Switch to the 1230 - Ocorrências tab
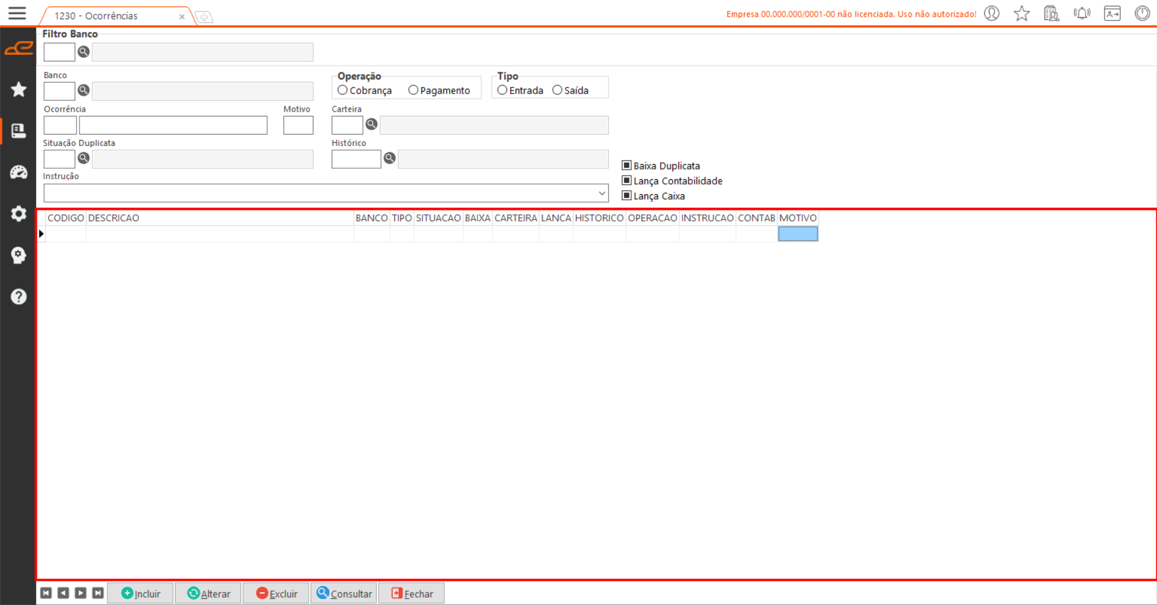Screen dimensions: 1157x605 pyautogui.click(x=96, y=16)
